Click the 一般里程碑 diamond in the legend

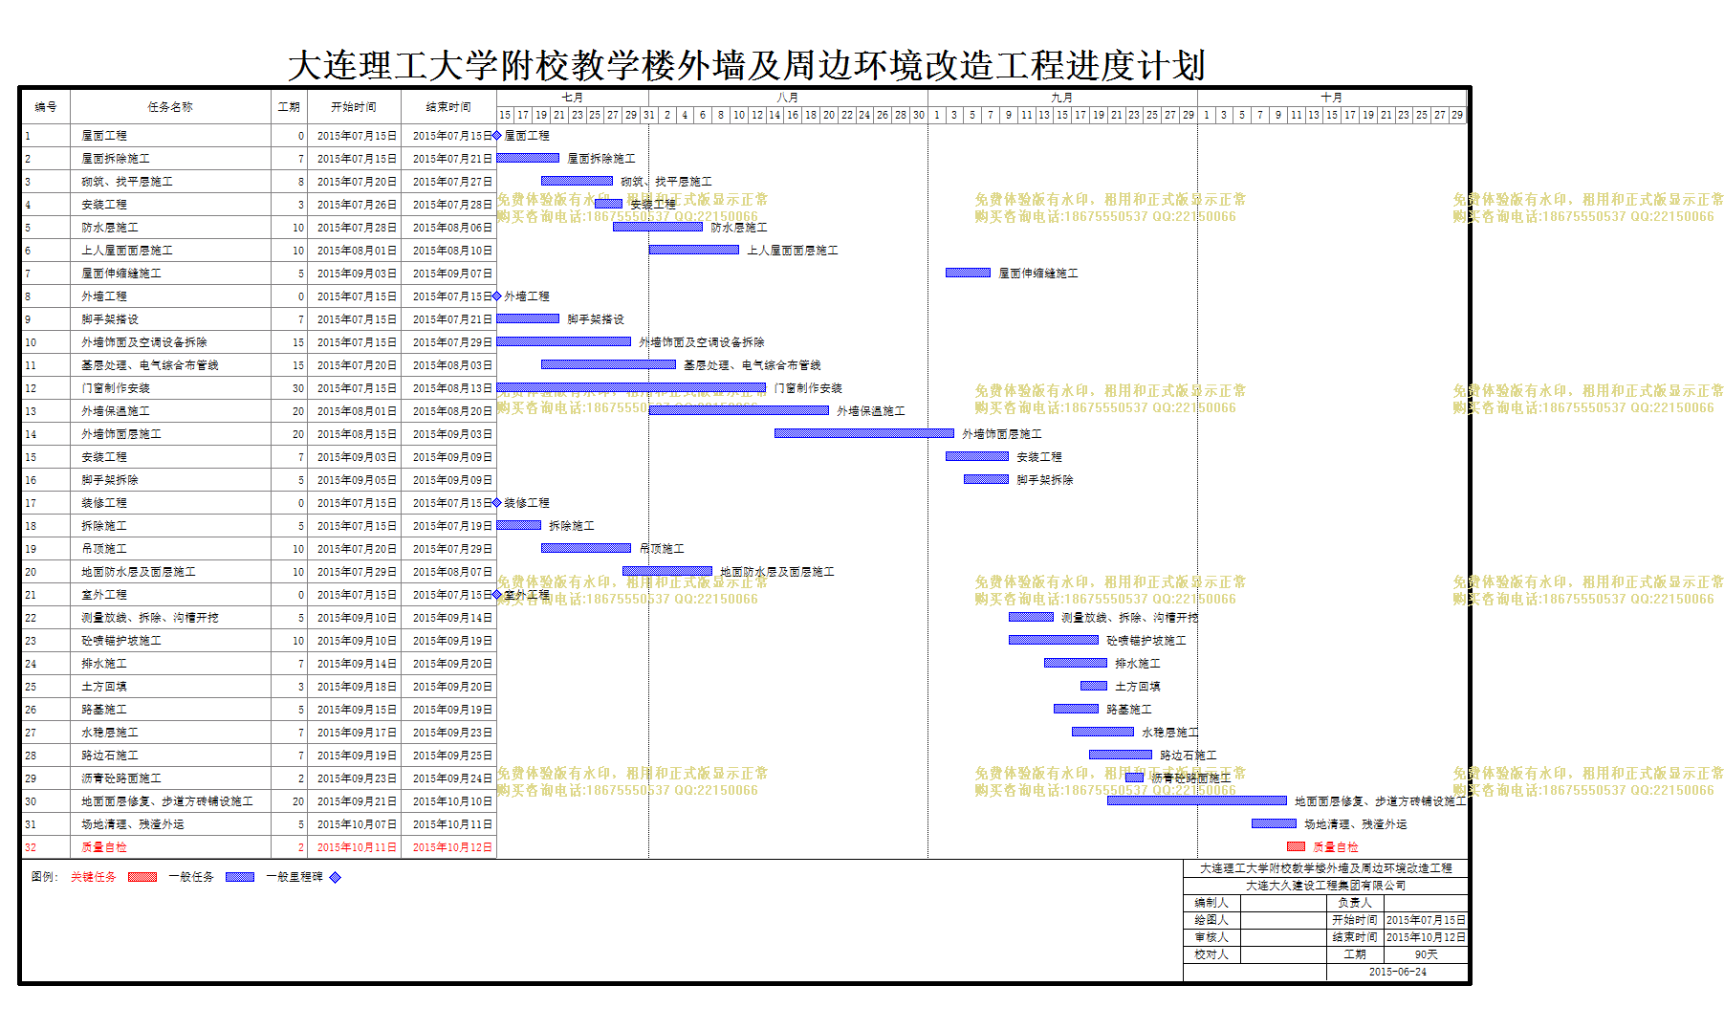(336, 877)
